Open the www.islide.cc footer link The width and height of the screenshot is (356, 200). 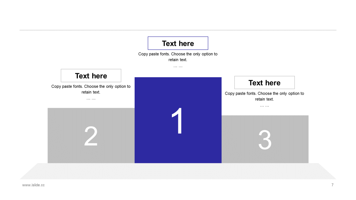[33, 185]
